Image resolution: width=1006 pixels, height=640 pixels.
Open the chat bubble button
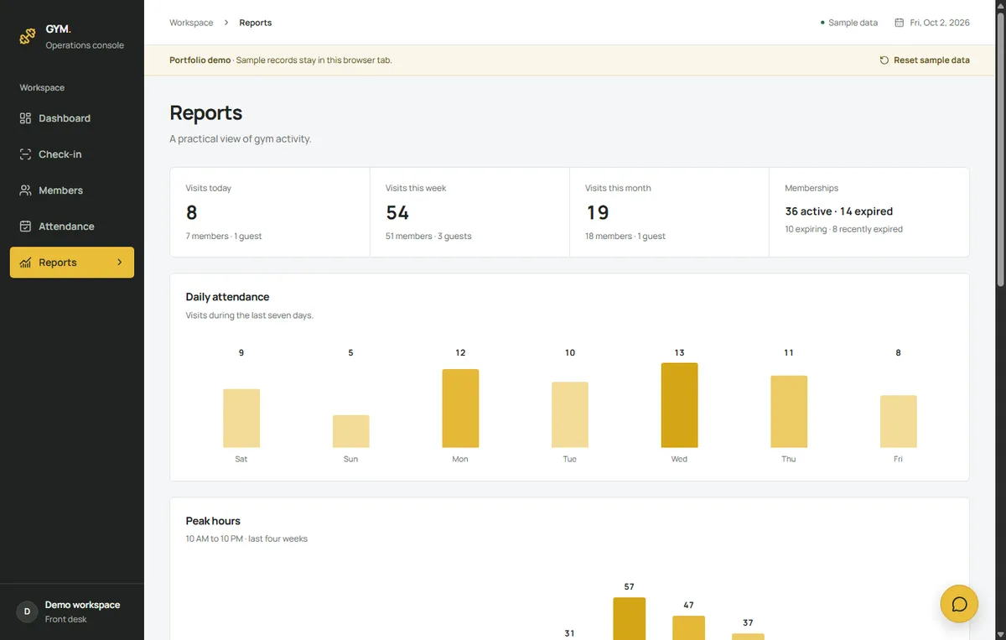tap(959, 604)
